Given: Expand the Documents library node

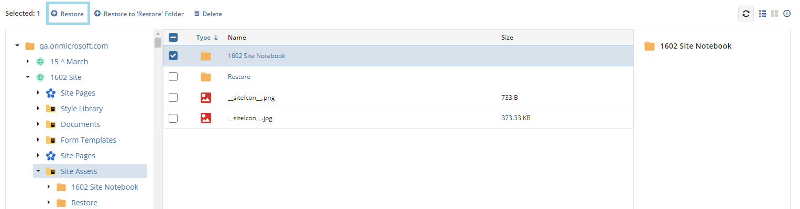Looking at the screenshot, I should pos(38,124).
